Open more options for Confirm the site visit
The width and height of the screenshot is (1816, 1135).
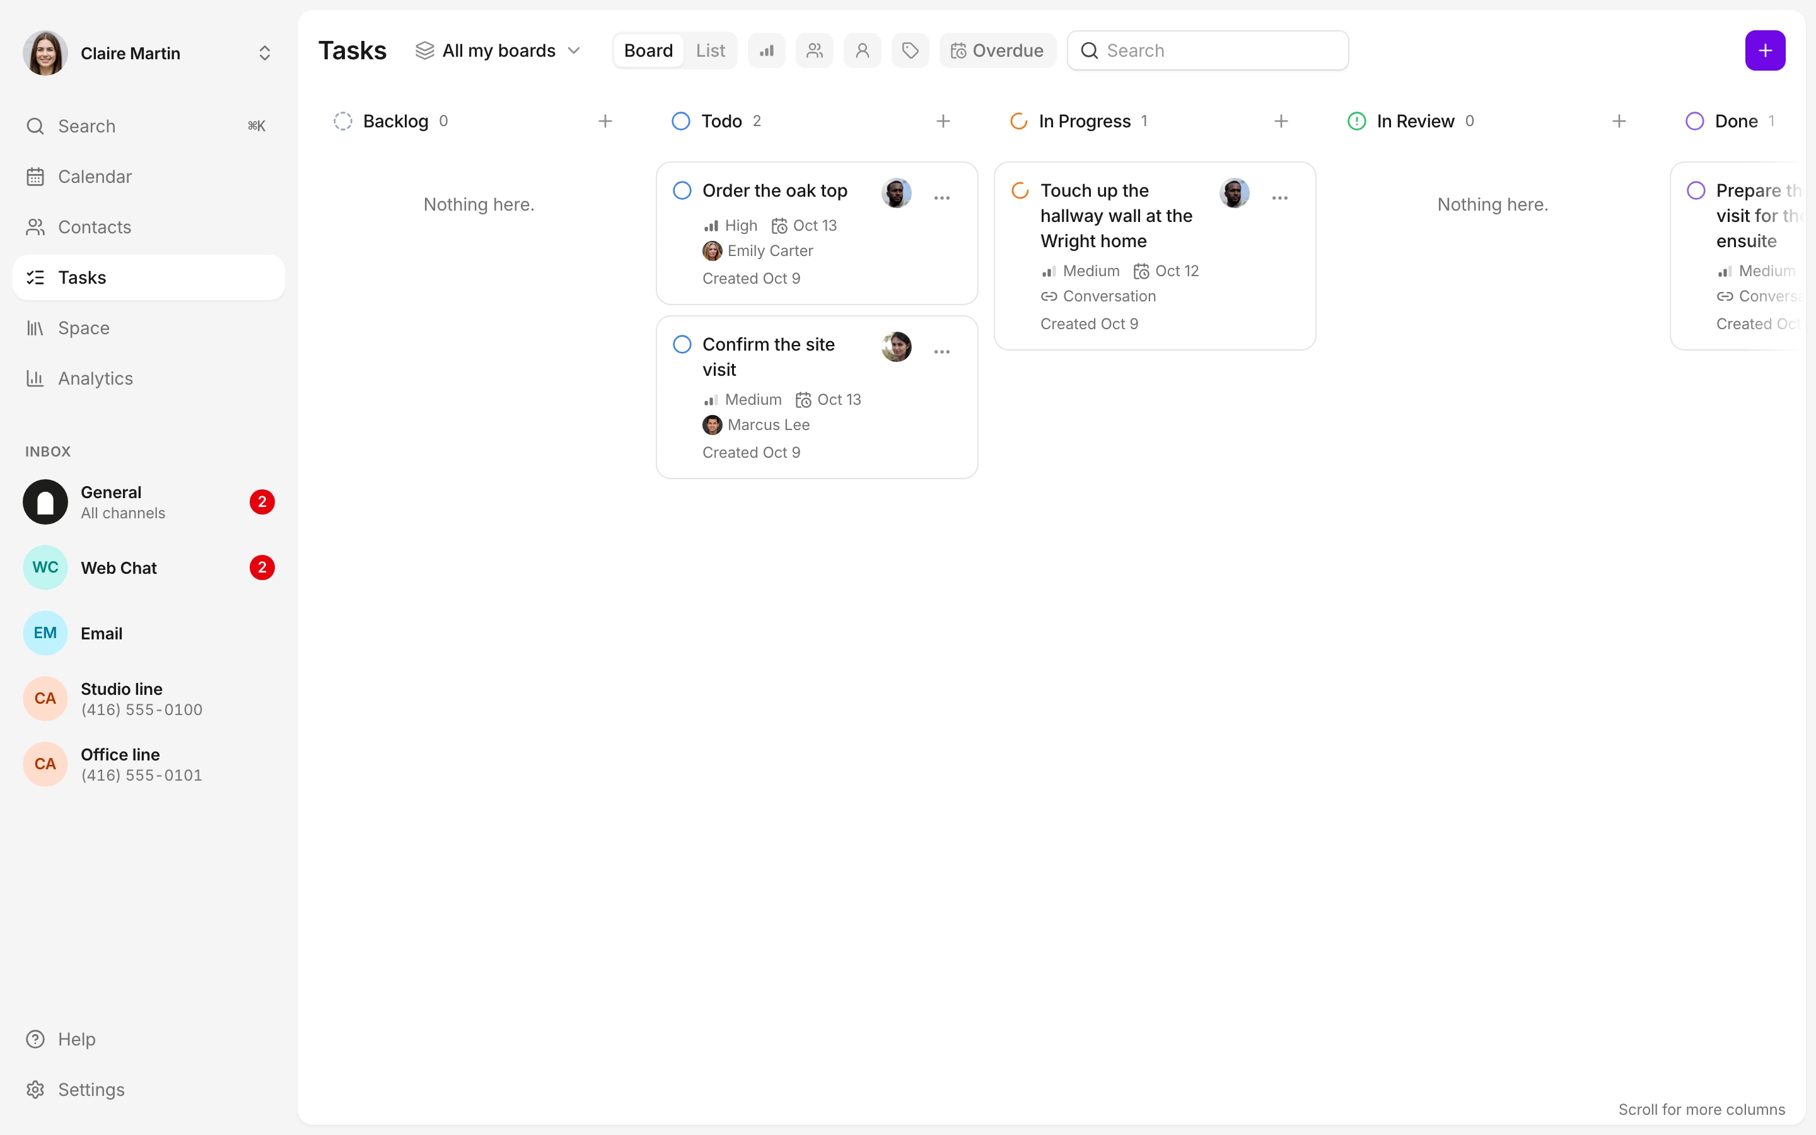click(942, 352)
